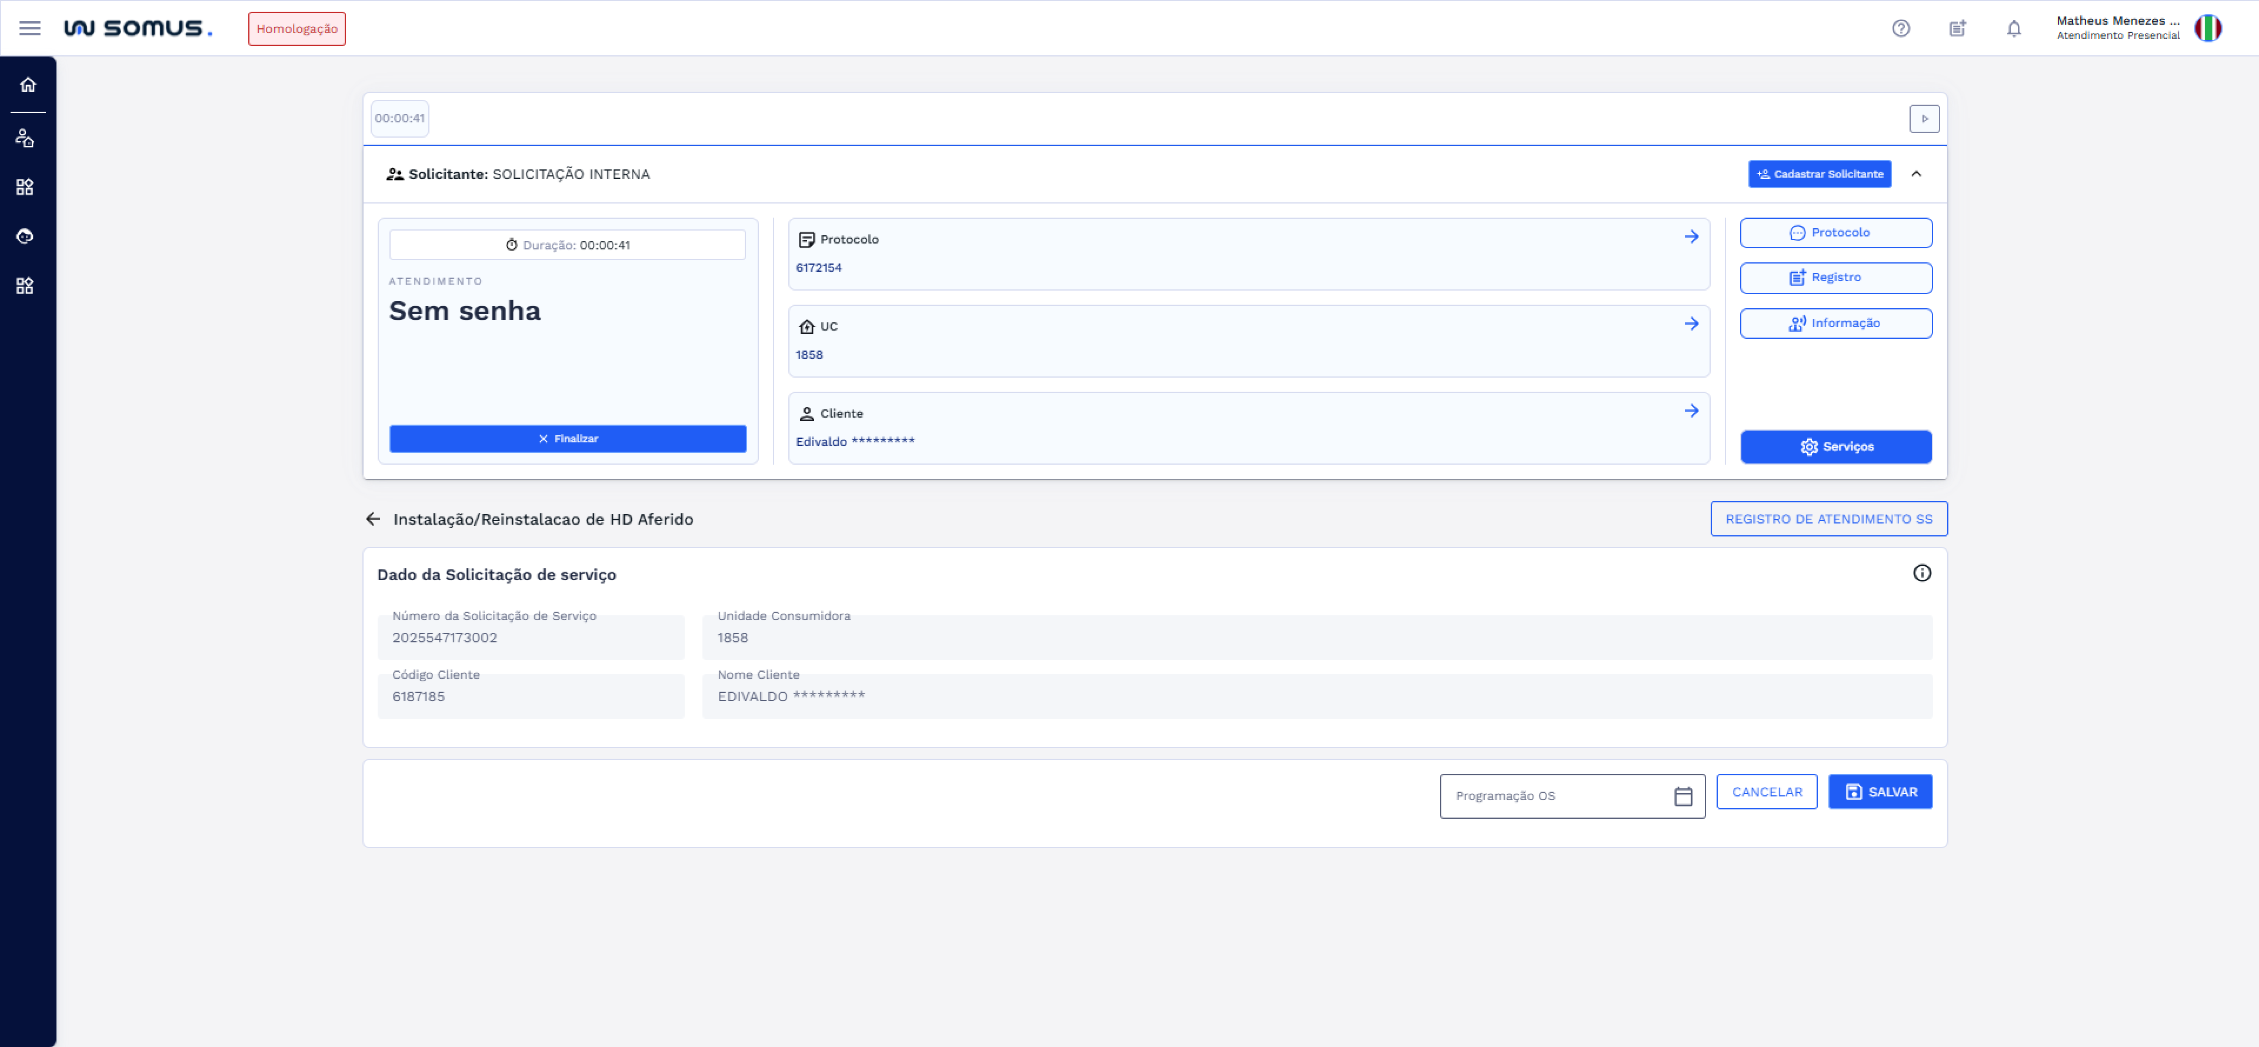This screenshot has height=1047, width=2259.
Task: Go back with arrow beside Instalação/Reinstalacao title
Action: pyautogui.click(x=373, y=519)
